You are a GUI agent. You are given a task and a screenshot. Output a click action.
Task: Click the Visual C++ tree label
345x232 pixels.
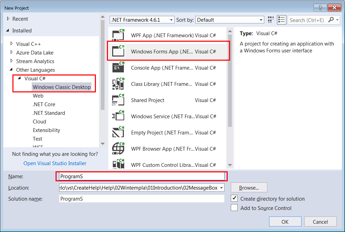(x=28, y=44)
